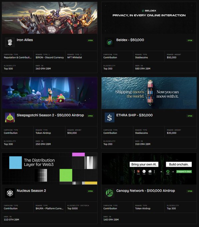Click green 'Shipped in days' tag in Canopy banner

[184, 172]
